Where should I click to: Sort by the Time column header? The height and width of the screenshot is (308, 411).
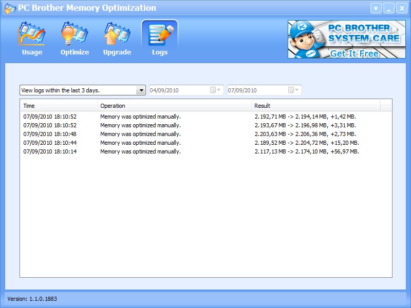click(x=59, y=106)
